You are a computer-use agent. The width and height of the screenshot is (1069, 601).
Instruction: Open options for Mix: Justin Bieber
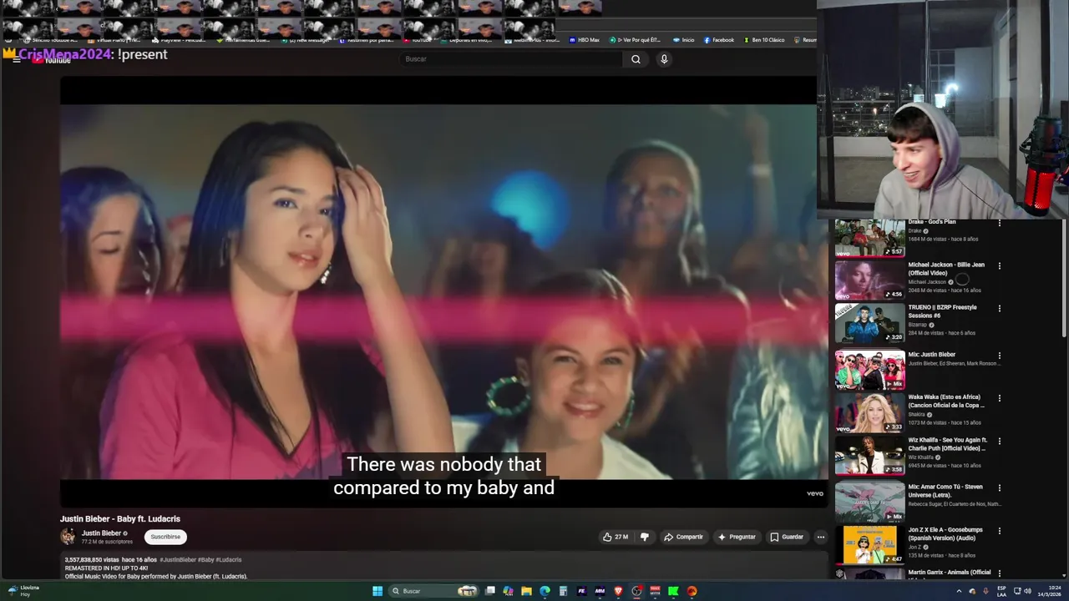pyautogui.click(x=999, y=356)
